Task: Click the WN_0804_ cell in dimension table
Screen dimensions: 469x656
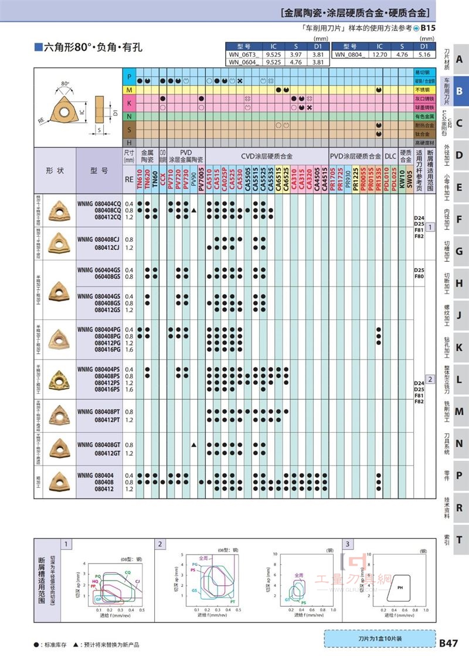Action: [x=350, y=54]
